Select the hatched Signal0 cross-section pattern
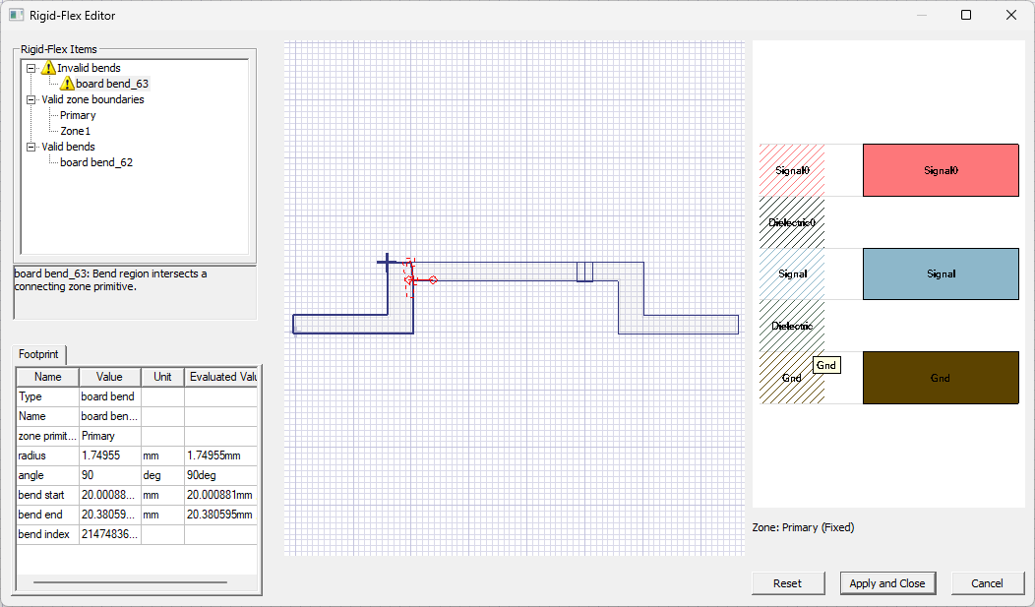Image resolution: width=1035 pixels, height=607 pixels. 791,169
